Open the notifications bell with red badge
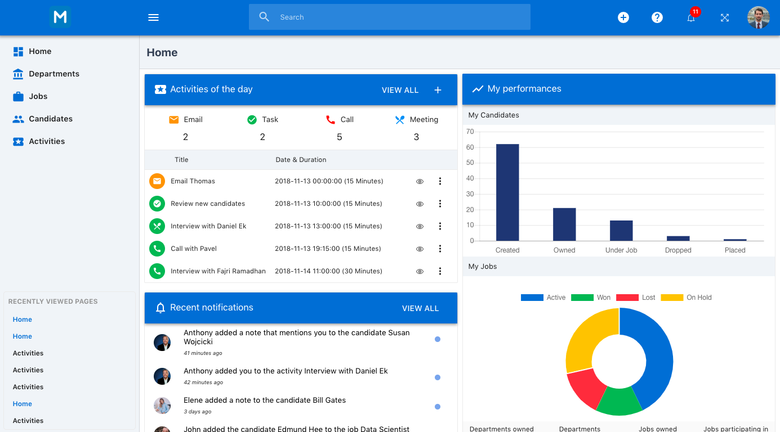 691,17
